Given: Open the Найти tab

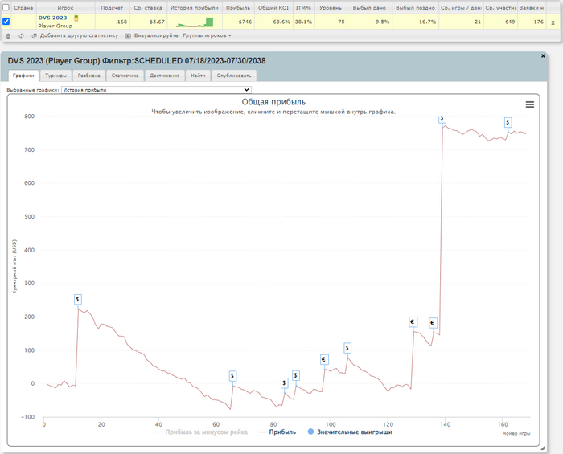Looking at the screenshot, I should click(198, 76).
